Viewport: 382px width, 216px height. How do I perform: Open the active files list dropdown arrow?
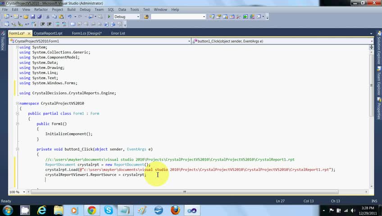pos(371,33)
